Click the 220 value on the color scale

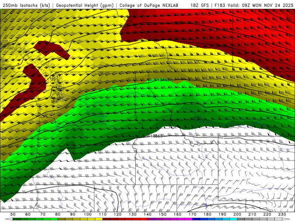pyautogui.click(x=267, y=214)
